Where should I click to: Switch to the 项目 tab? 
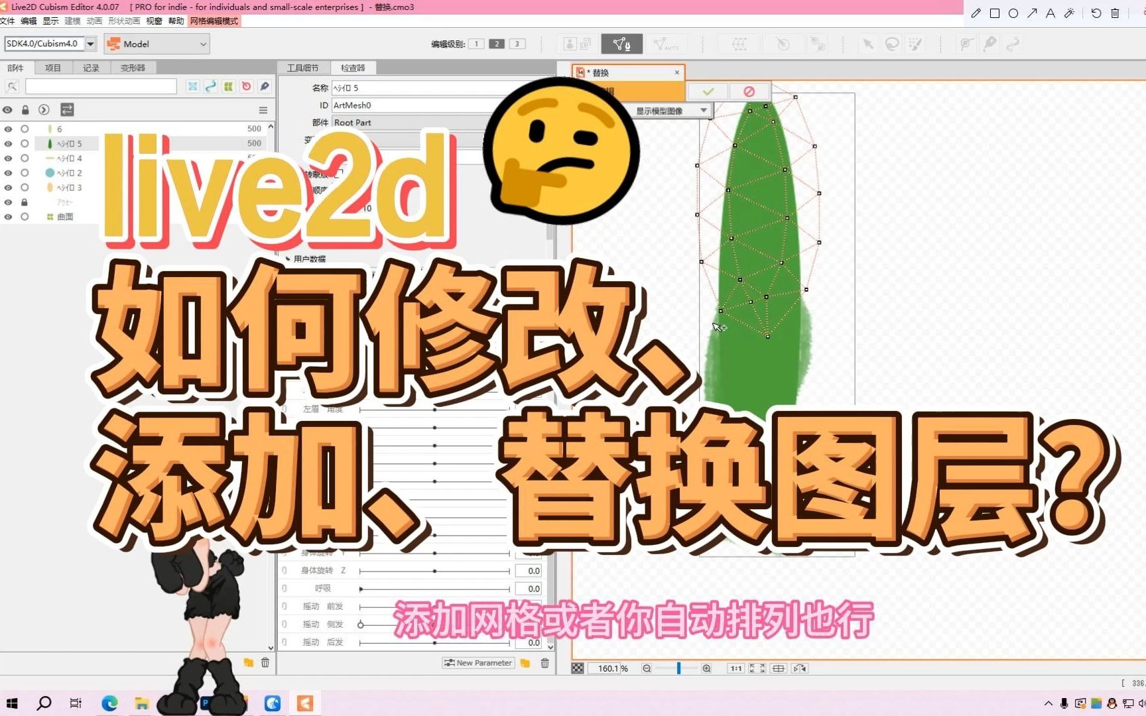[x=52, y=68]
